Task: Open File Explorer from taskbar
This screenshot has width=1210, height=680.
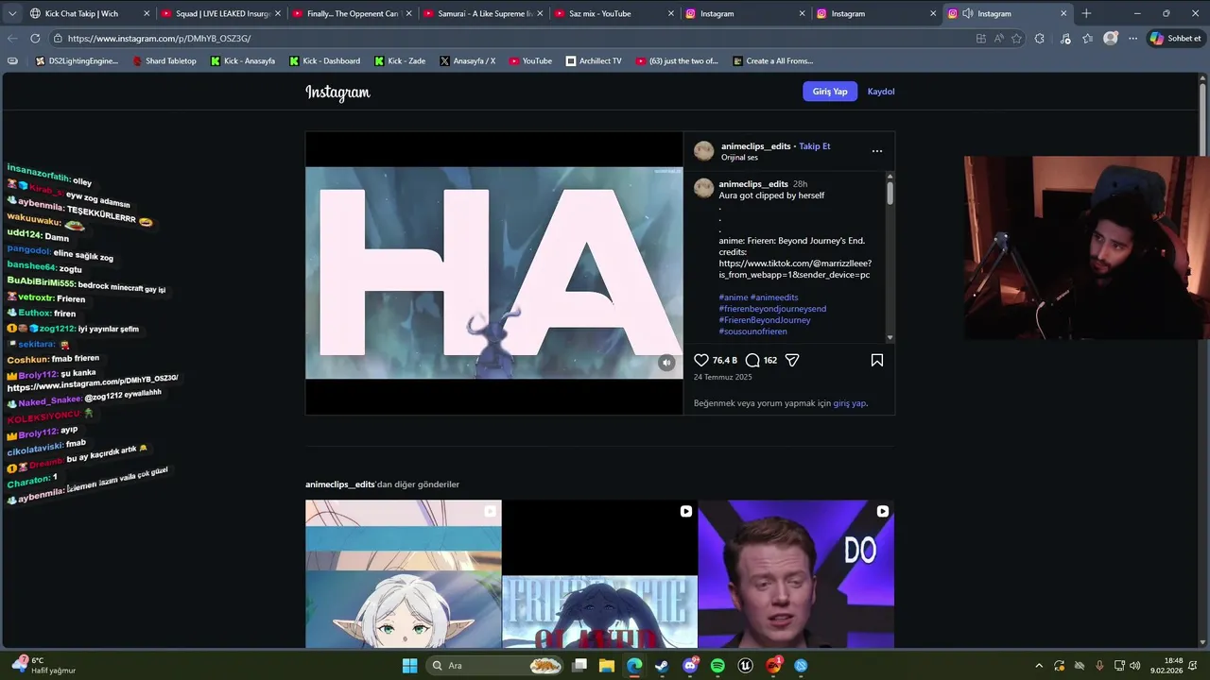Action: [607, 666]
